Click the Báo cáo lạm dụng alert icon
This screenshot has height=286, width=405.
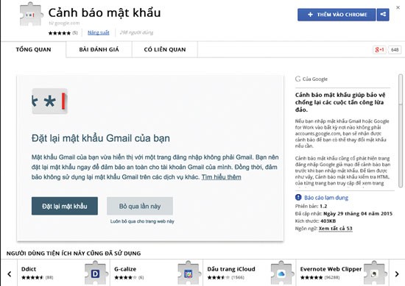point(298,197)
